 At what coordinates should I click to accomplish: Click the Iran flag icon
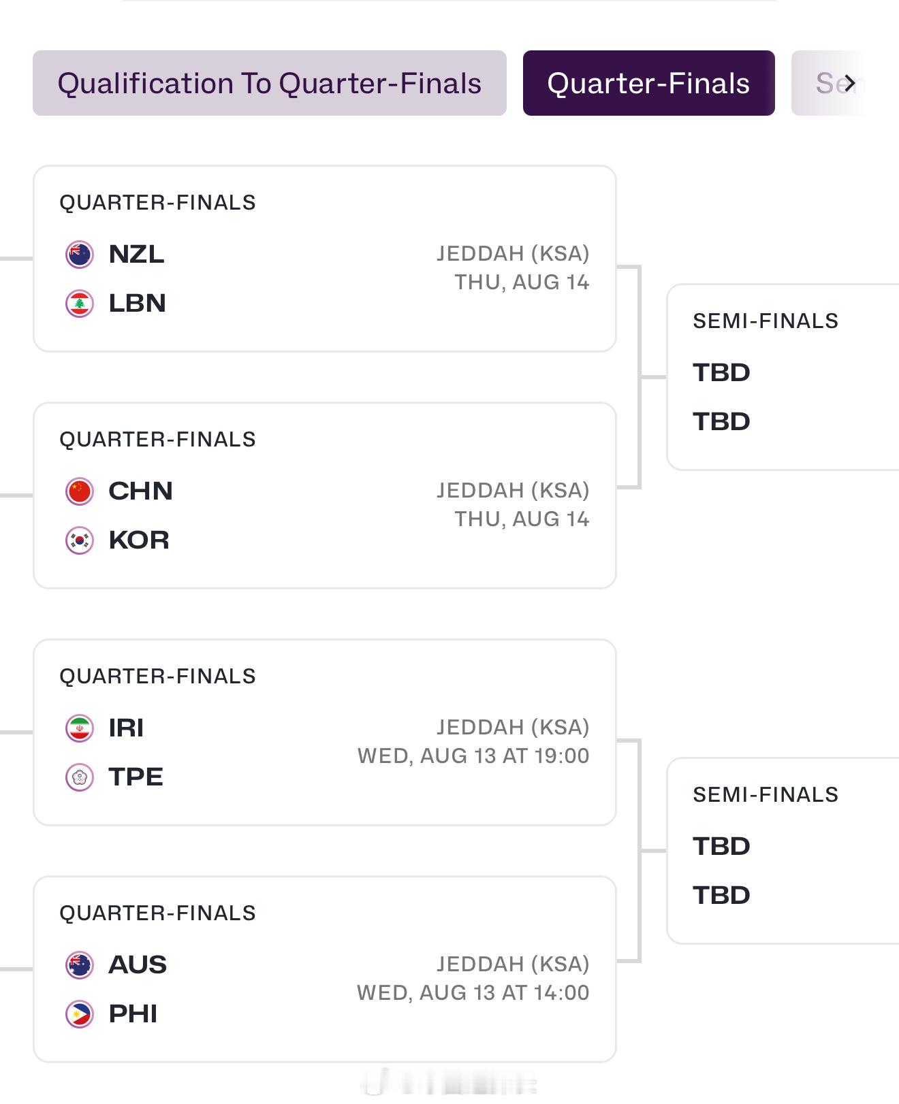(80, 728)
